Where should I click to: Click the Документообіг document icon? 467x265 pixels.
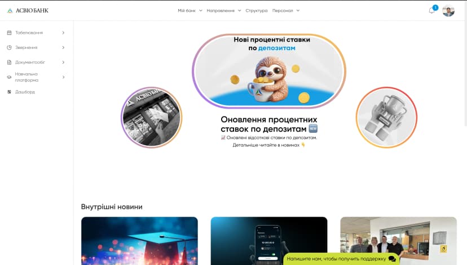9,62
